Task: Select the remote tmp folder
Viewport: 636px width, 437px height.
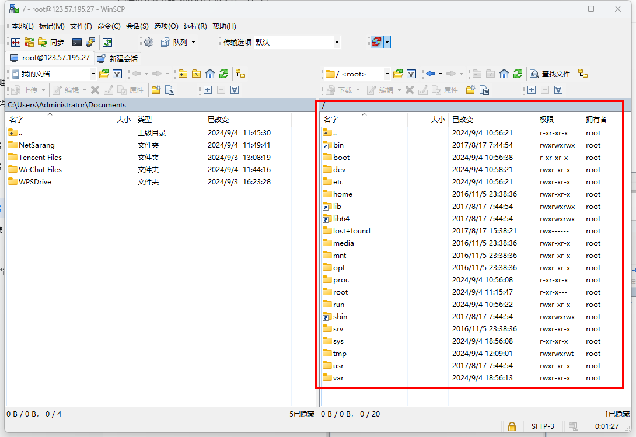Action: 340,354
